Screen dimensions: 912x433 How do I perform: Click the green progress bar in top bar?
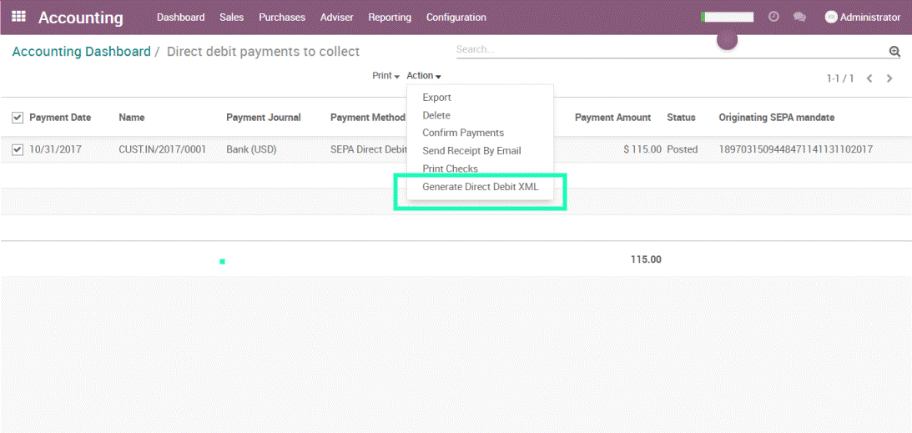[x=727, y=18]
